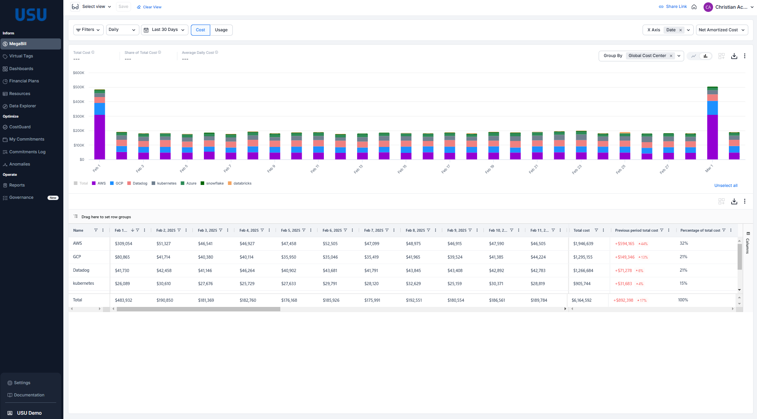757x419 pixels.
Task: Click the Mar 1 bar in chart
Action: pyautogui.click(x=712, y=123)
